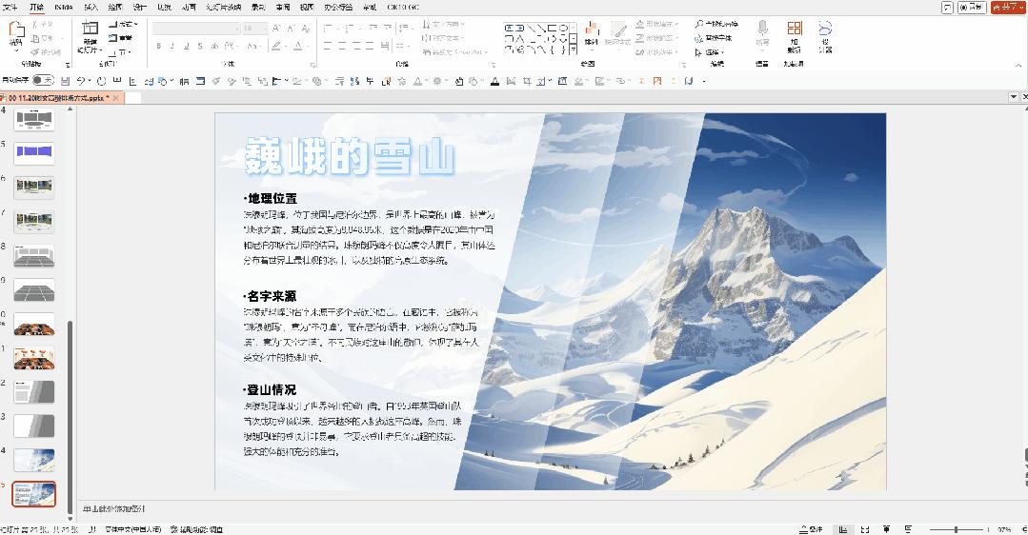The height and width of the screenshot is (535, 1028).
Task: Expand the shapes gallery more arrow
Action: coord(574,50)
